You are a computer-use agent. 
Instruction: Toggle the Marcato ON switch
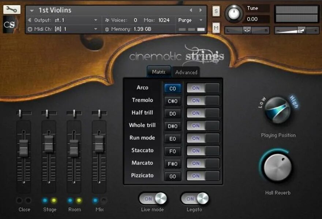pos(203,164)
